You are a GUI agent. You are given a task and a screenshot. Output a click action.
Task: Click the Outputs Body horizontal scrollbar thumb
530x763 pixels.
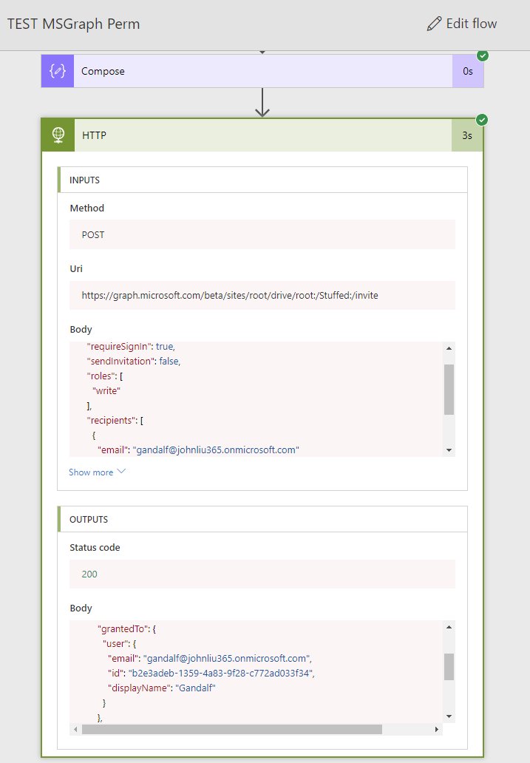coord(232,729)
